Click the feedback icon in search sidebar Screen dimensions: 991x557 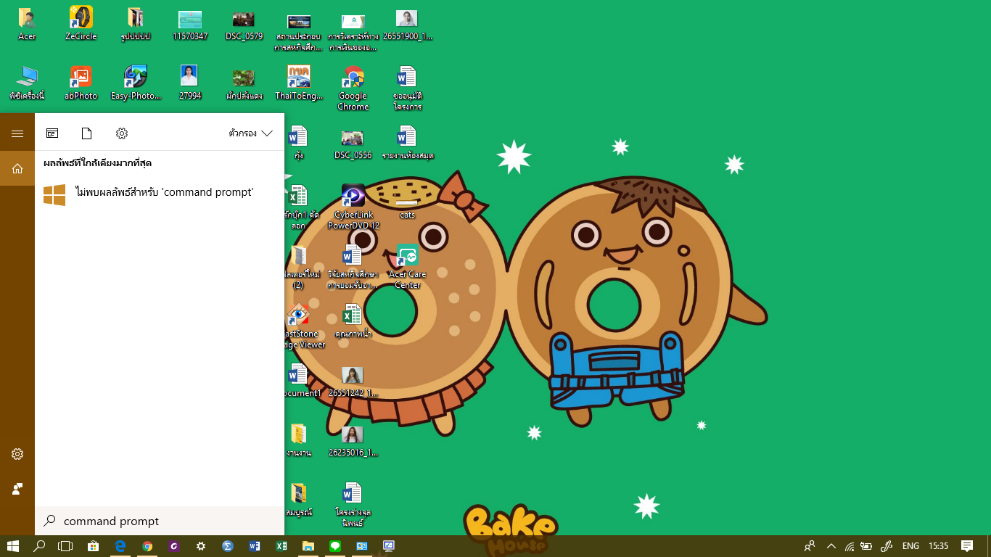17,489
